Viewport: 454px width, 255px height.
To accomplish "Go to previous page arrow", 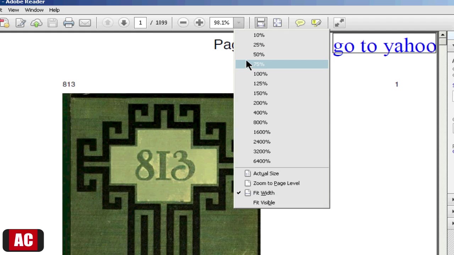I will coord(107,23).
